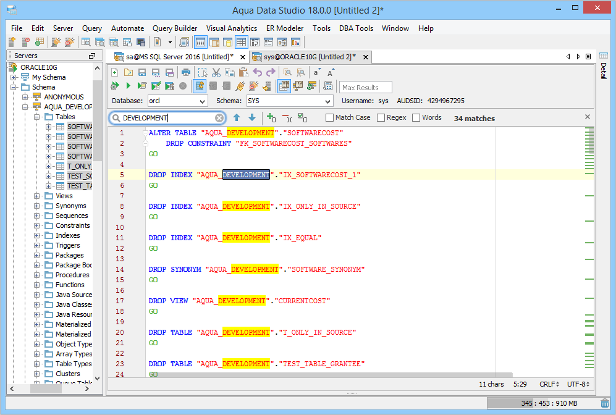Click the Cut scissors icon

tap(216, 72)
